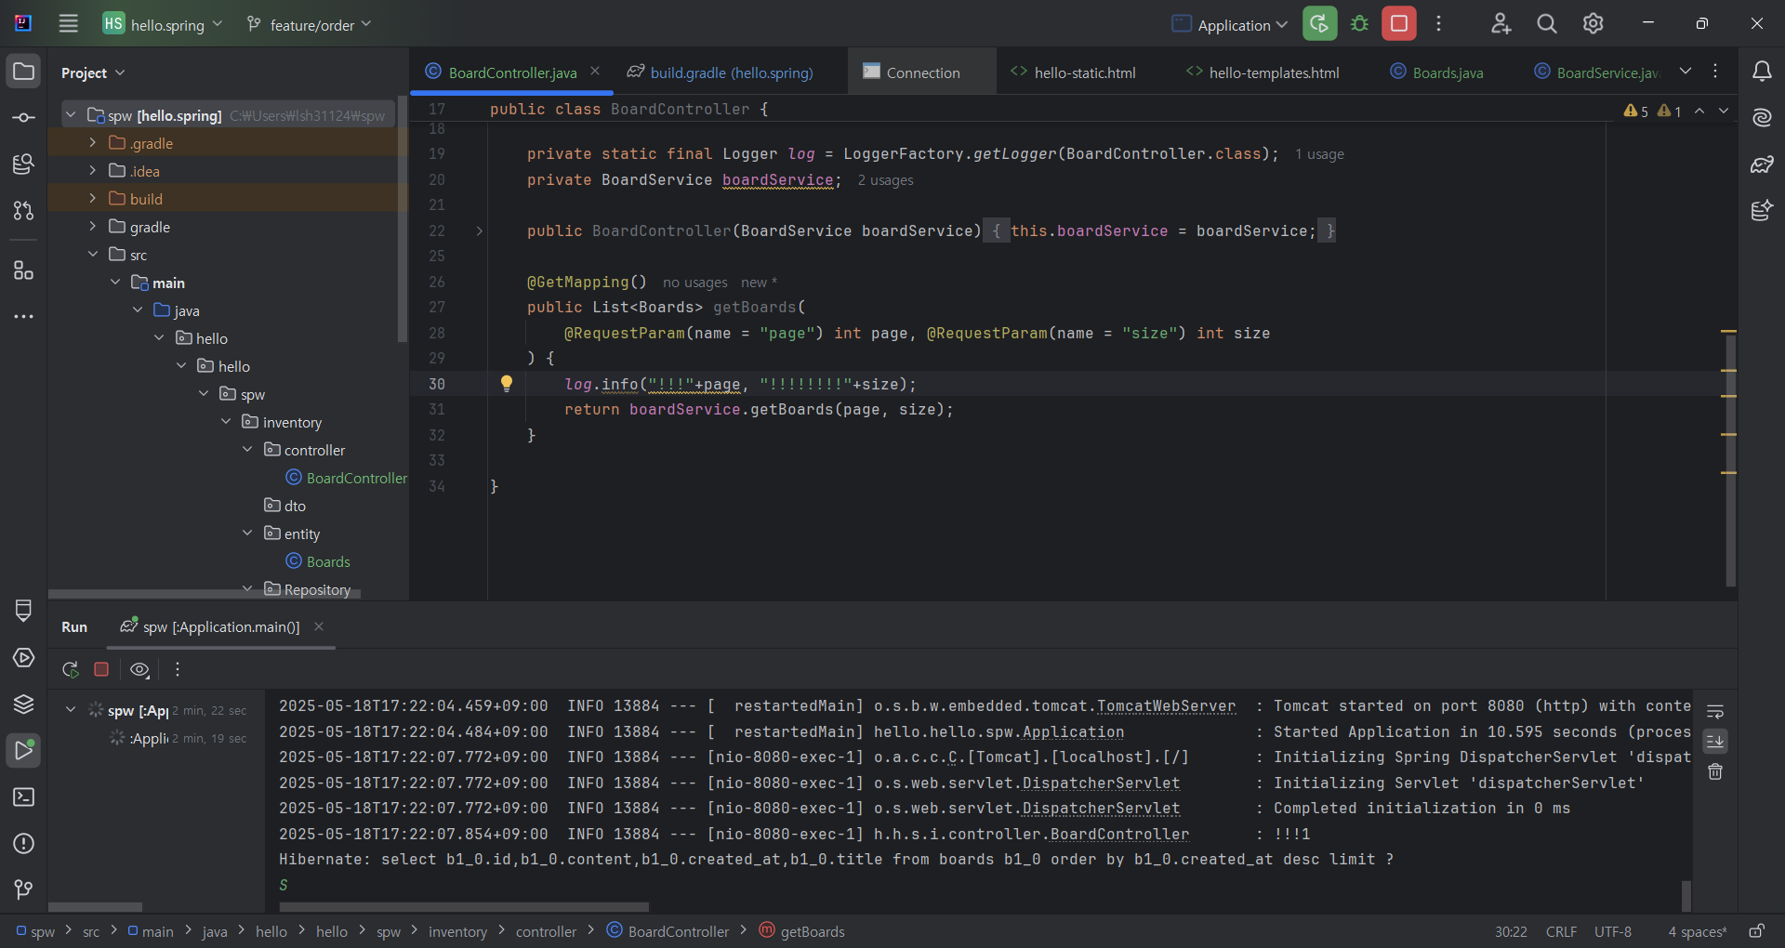Click the intention lightbulb on line 30
This screenshot has height=948, width=1785.
point(507,384)
